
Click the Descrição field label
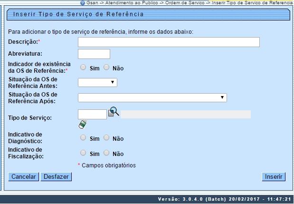tap(24, 42)
